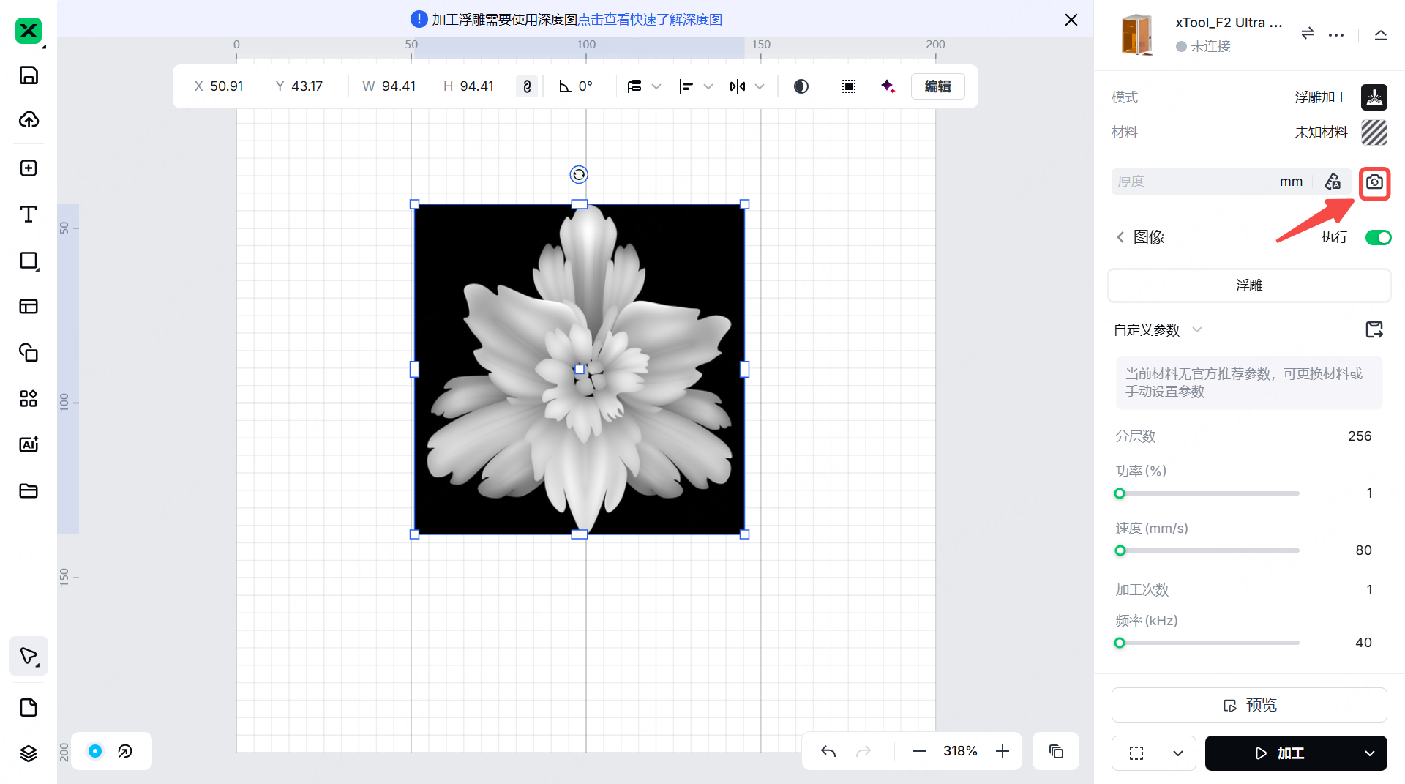
Task: Click the save file icon in left sidebar
Action: point(29,75)
